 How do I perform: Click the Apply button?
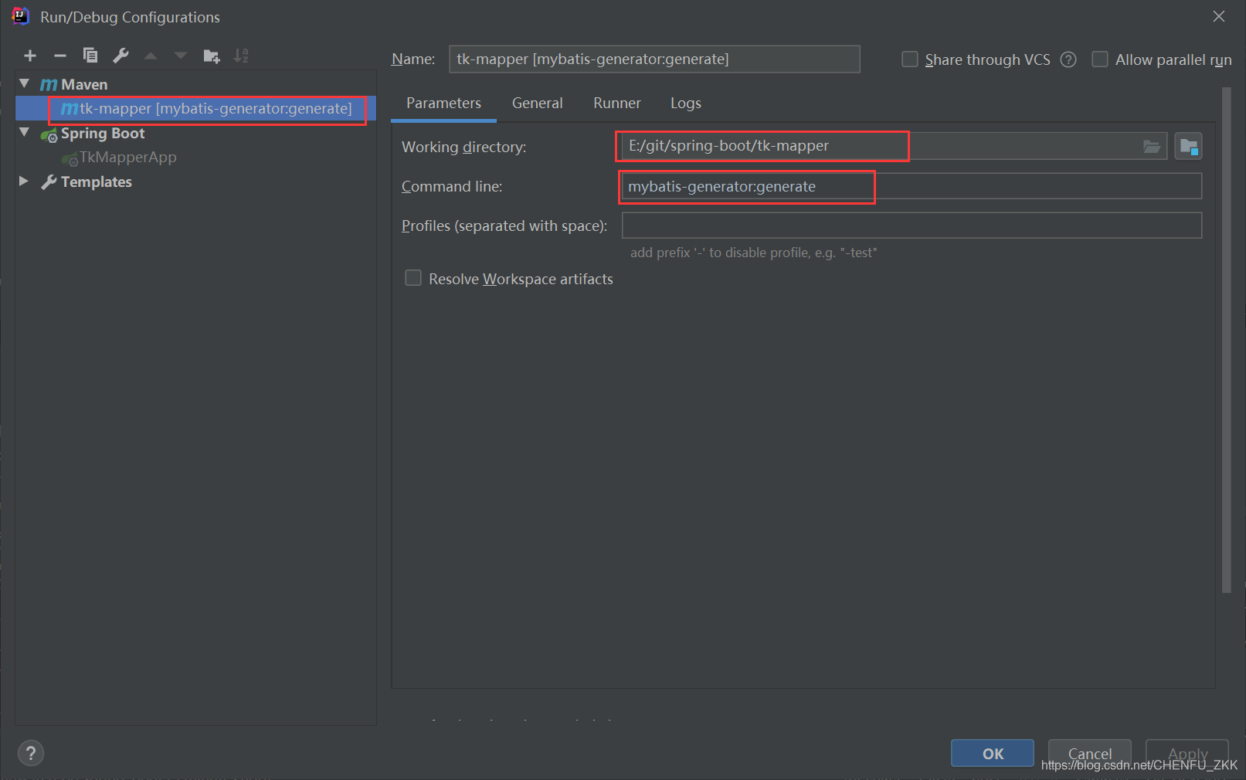1187,753
